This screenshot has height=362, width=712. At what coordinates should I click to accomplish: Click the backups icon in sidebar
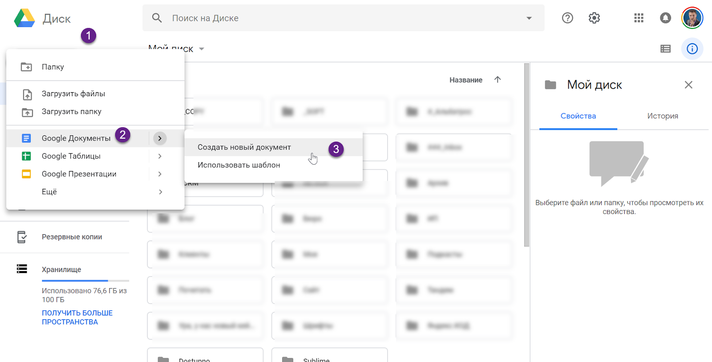point(22,237)
